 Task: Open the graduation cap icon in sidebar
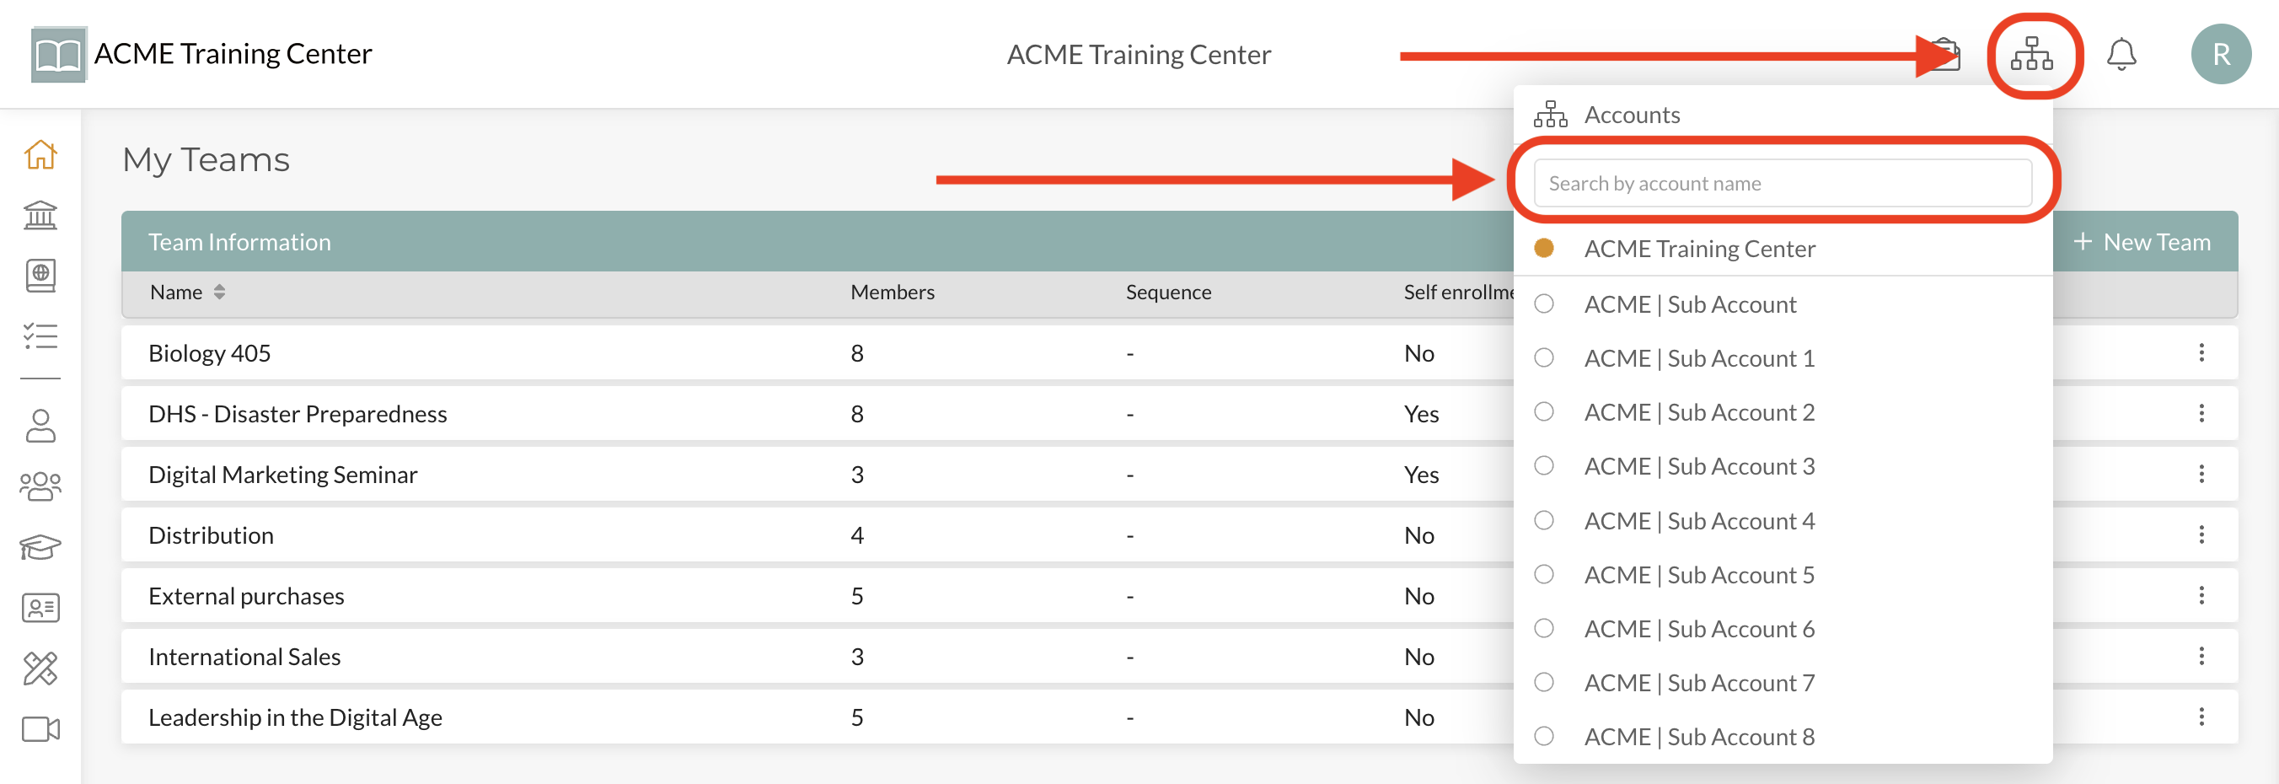pos(40,547)
